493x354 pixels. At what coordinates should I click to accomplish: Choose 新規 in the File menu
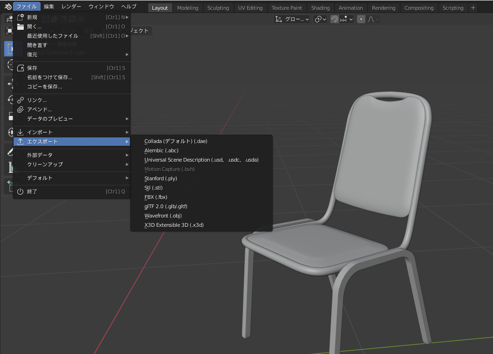(72, 17)
